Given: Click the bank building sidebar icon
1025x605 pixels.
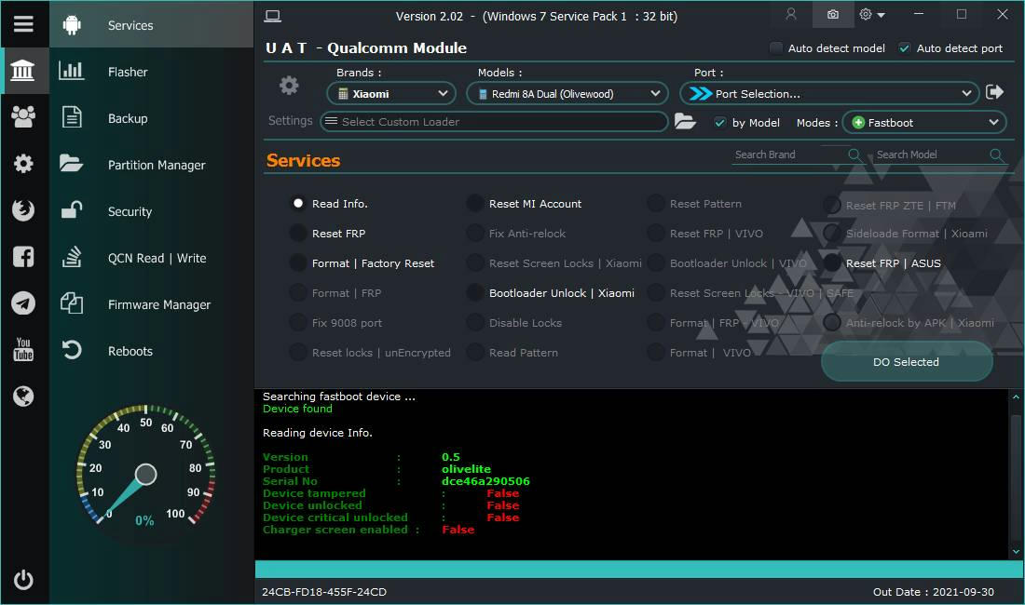Looking at the screenshot, I should coord(23,71).
